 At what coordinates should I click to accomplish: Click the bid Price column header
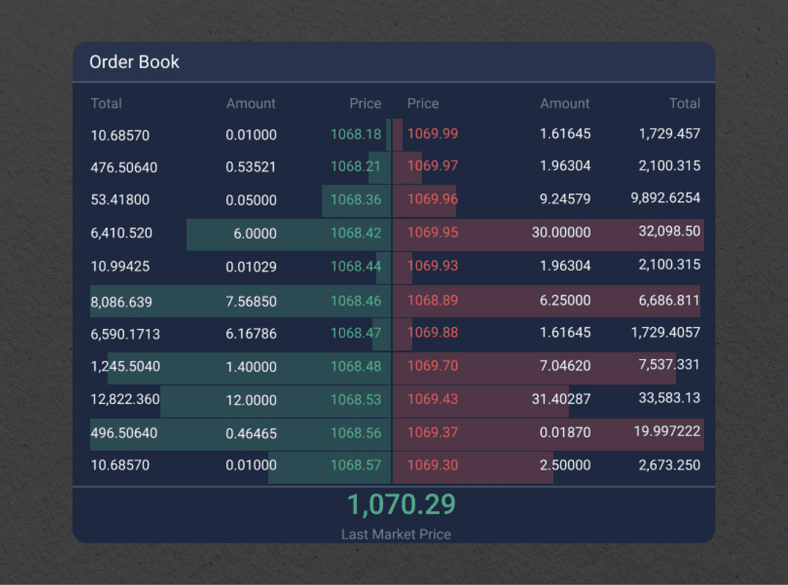tap(365, 103)
